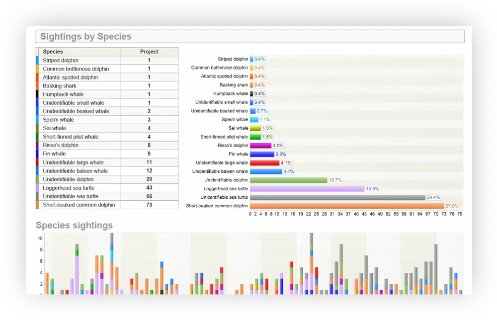The height and width of the screenshot is (320, 497).
Task: Click the 24.4% bar label
Action: [433, 197]
